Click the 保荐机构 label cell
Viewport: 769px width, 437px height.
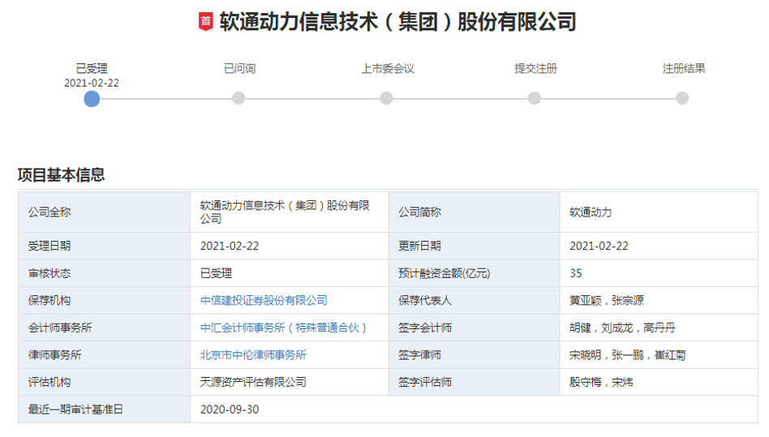(105, 300)
